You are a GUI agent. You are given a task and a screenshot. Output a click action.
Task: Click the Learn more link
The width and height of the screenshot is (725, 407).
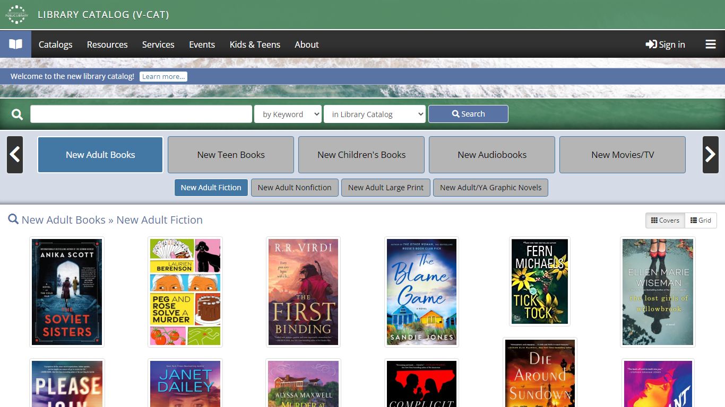pyautogui.click(x=163, y=76)
